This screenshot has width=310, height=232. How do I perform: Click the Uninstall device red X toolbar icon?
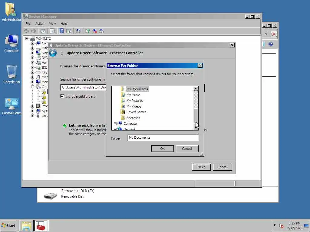coord(95,31)
